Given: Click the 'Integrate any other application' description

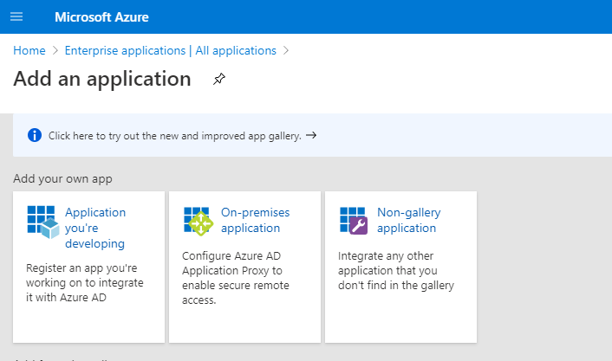Looking at the screenshot, I should coord(395,271).
